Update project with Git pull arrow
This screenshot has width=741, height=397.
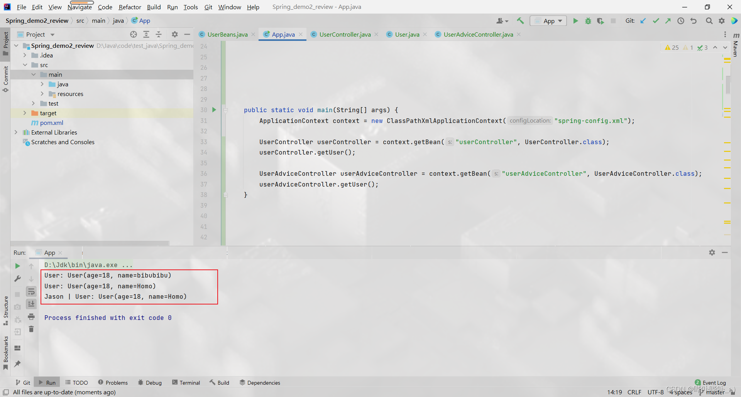point(643,21)
